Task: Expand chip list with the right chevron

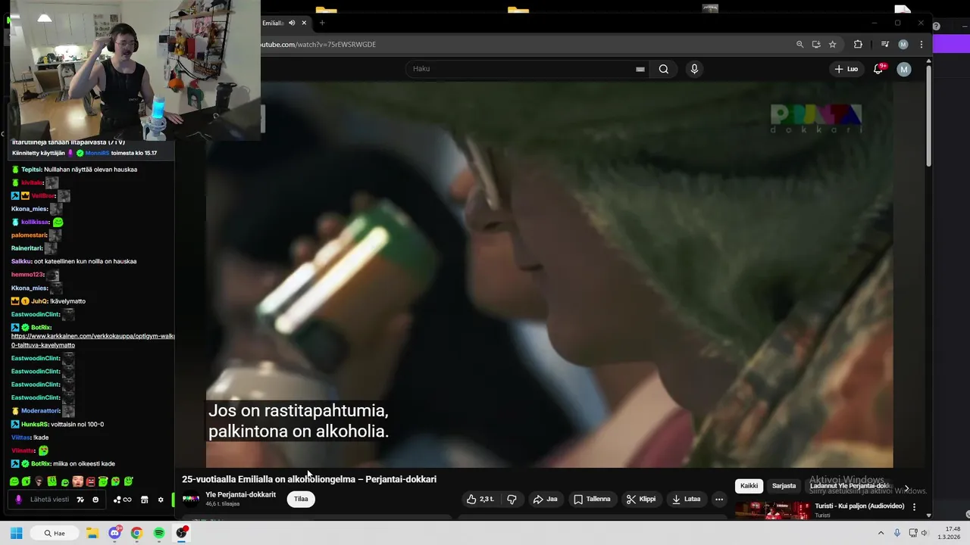Action: click(x=906, y=488)
